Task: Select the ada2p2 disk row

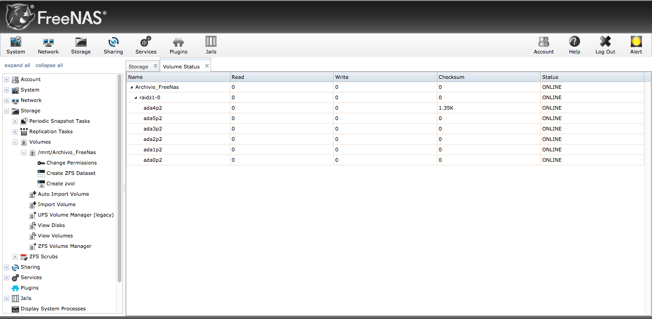Action: pos(385,139)
